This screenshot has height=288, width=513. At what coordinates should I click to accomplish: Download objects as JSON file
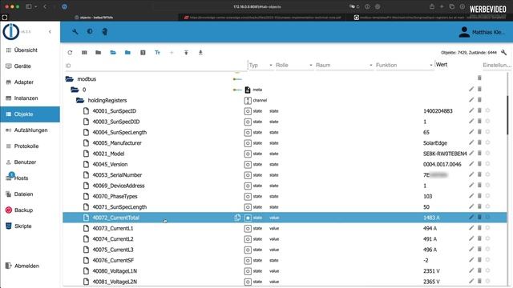[200, 53]
